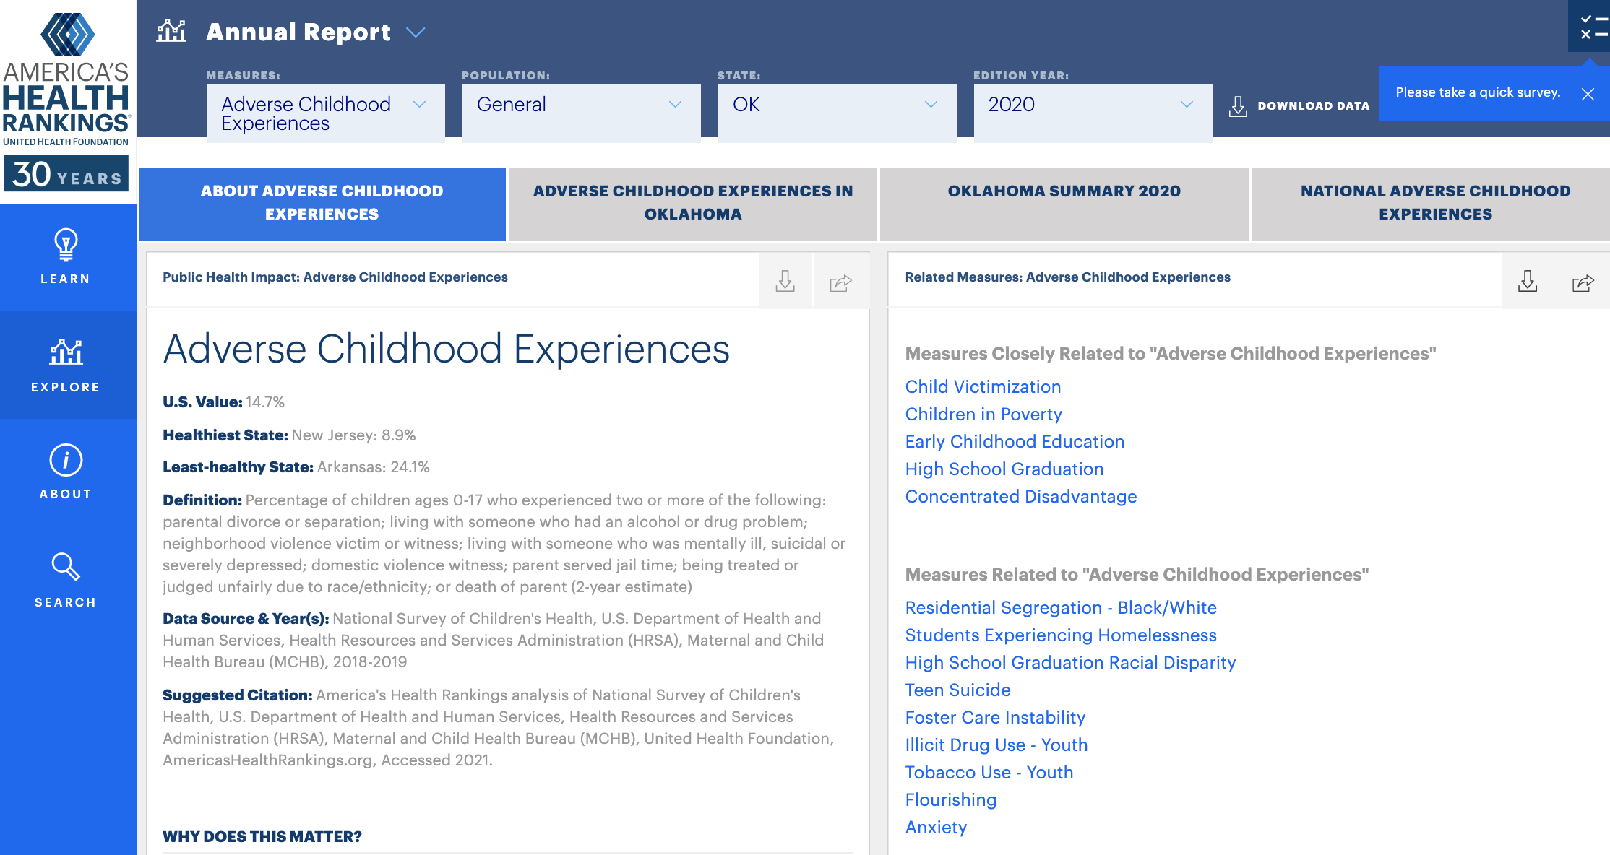The height and width of the screenshot is (855, 1610).
Task: Click the Child Victimization related measure link
Action: (982, 386)
